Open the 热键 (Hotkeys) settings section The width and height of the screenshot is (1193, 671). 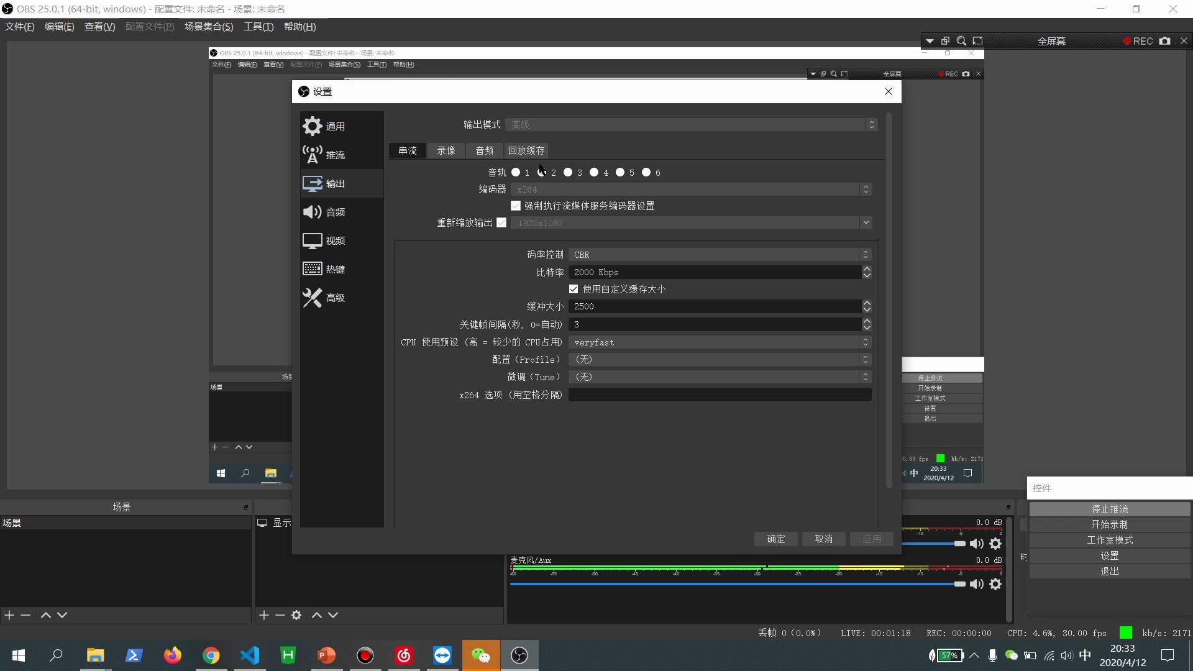[x=341, y=269]
